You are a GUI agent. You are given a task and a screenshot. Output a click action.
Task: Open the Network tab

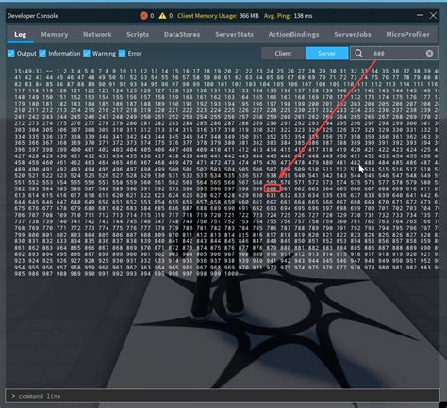click(x=97, y=35)
